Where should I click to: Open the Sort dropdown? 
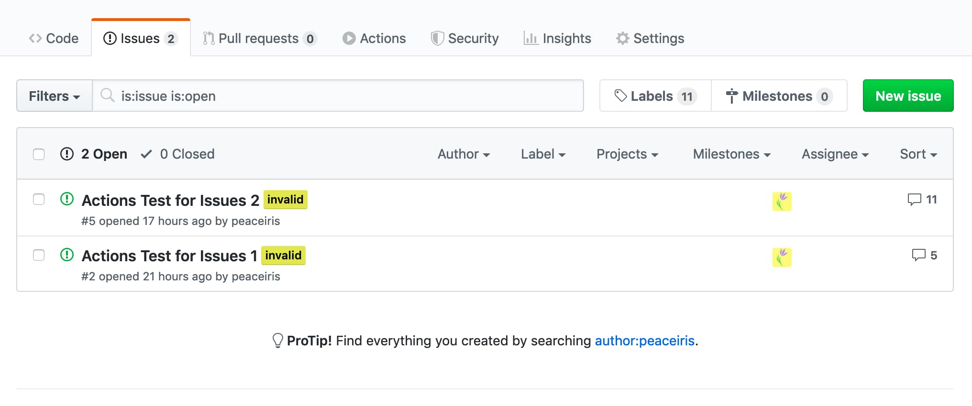[917, 154]
